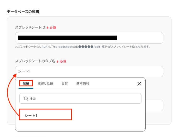The image size is (184, 137).
Task: Go to the 基本情報 tab
Action: tap(83, 84)
